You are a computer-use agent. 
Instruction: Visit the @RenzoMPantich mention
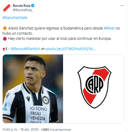pos(25,49)
